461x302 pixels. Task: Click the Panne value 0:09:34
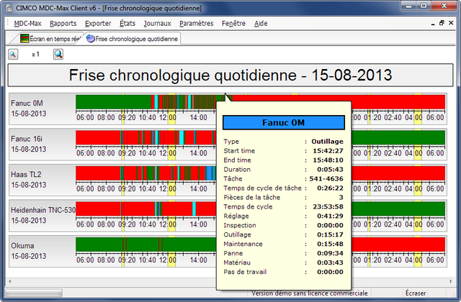click(x=330, y=253)
